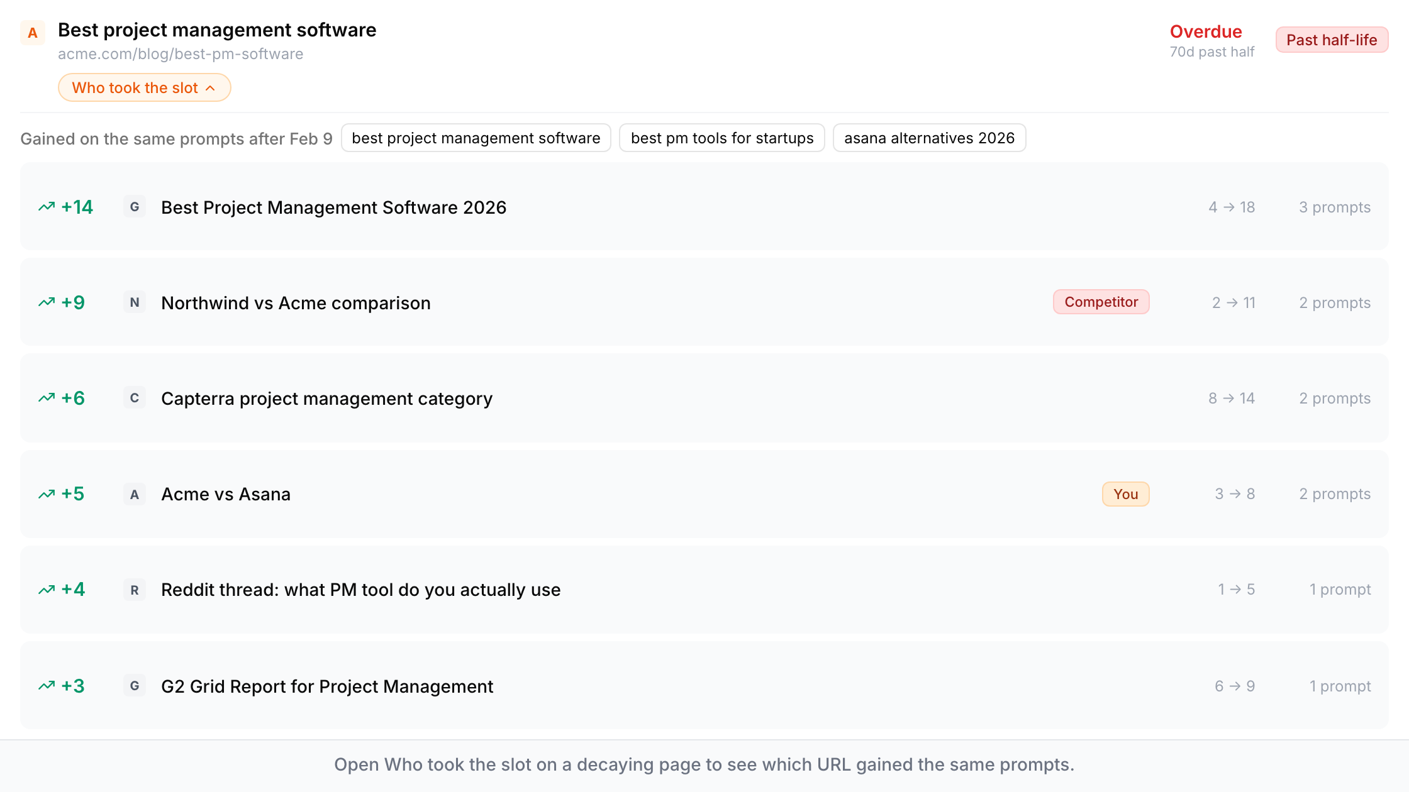Click the 'G' icon for G2 Grid Report
The width and height of the screenshot is (1409, 792).
[135, 686]
